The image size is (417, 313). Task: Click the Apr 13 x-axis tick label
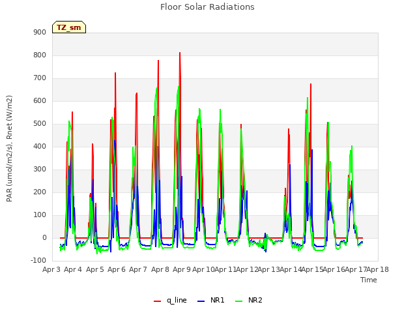269,269
